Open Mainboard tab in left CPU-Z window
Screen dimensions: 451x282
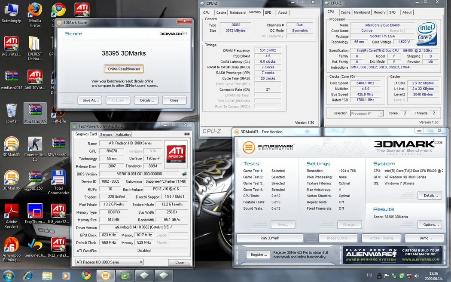[x=237, y=12]
